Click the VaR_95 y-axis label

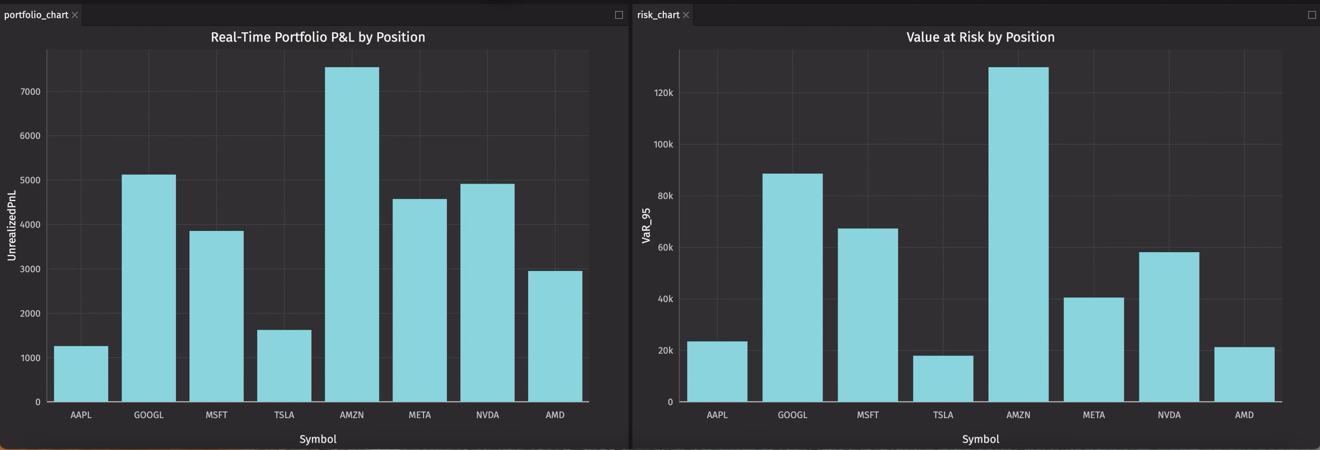[x=646, y=225]
